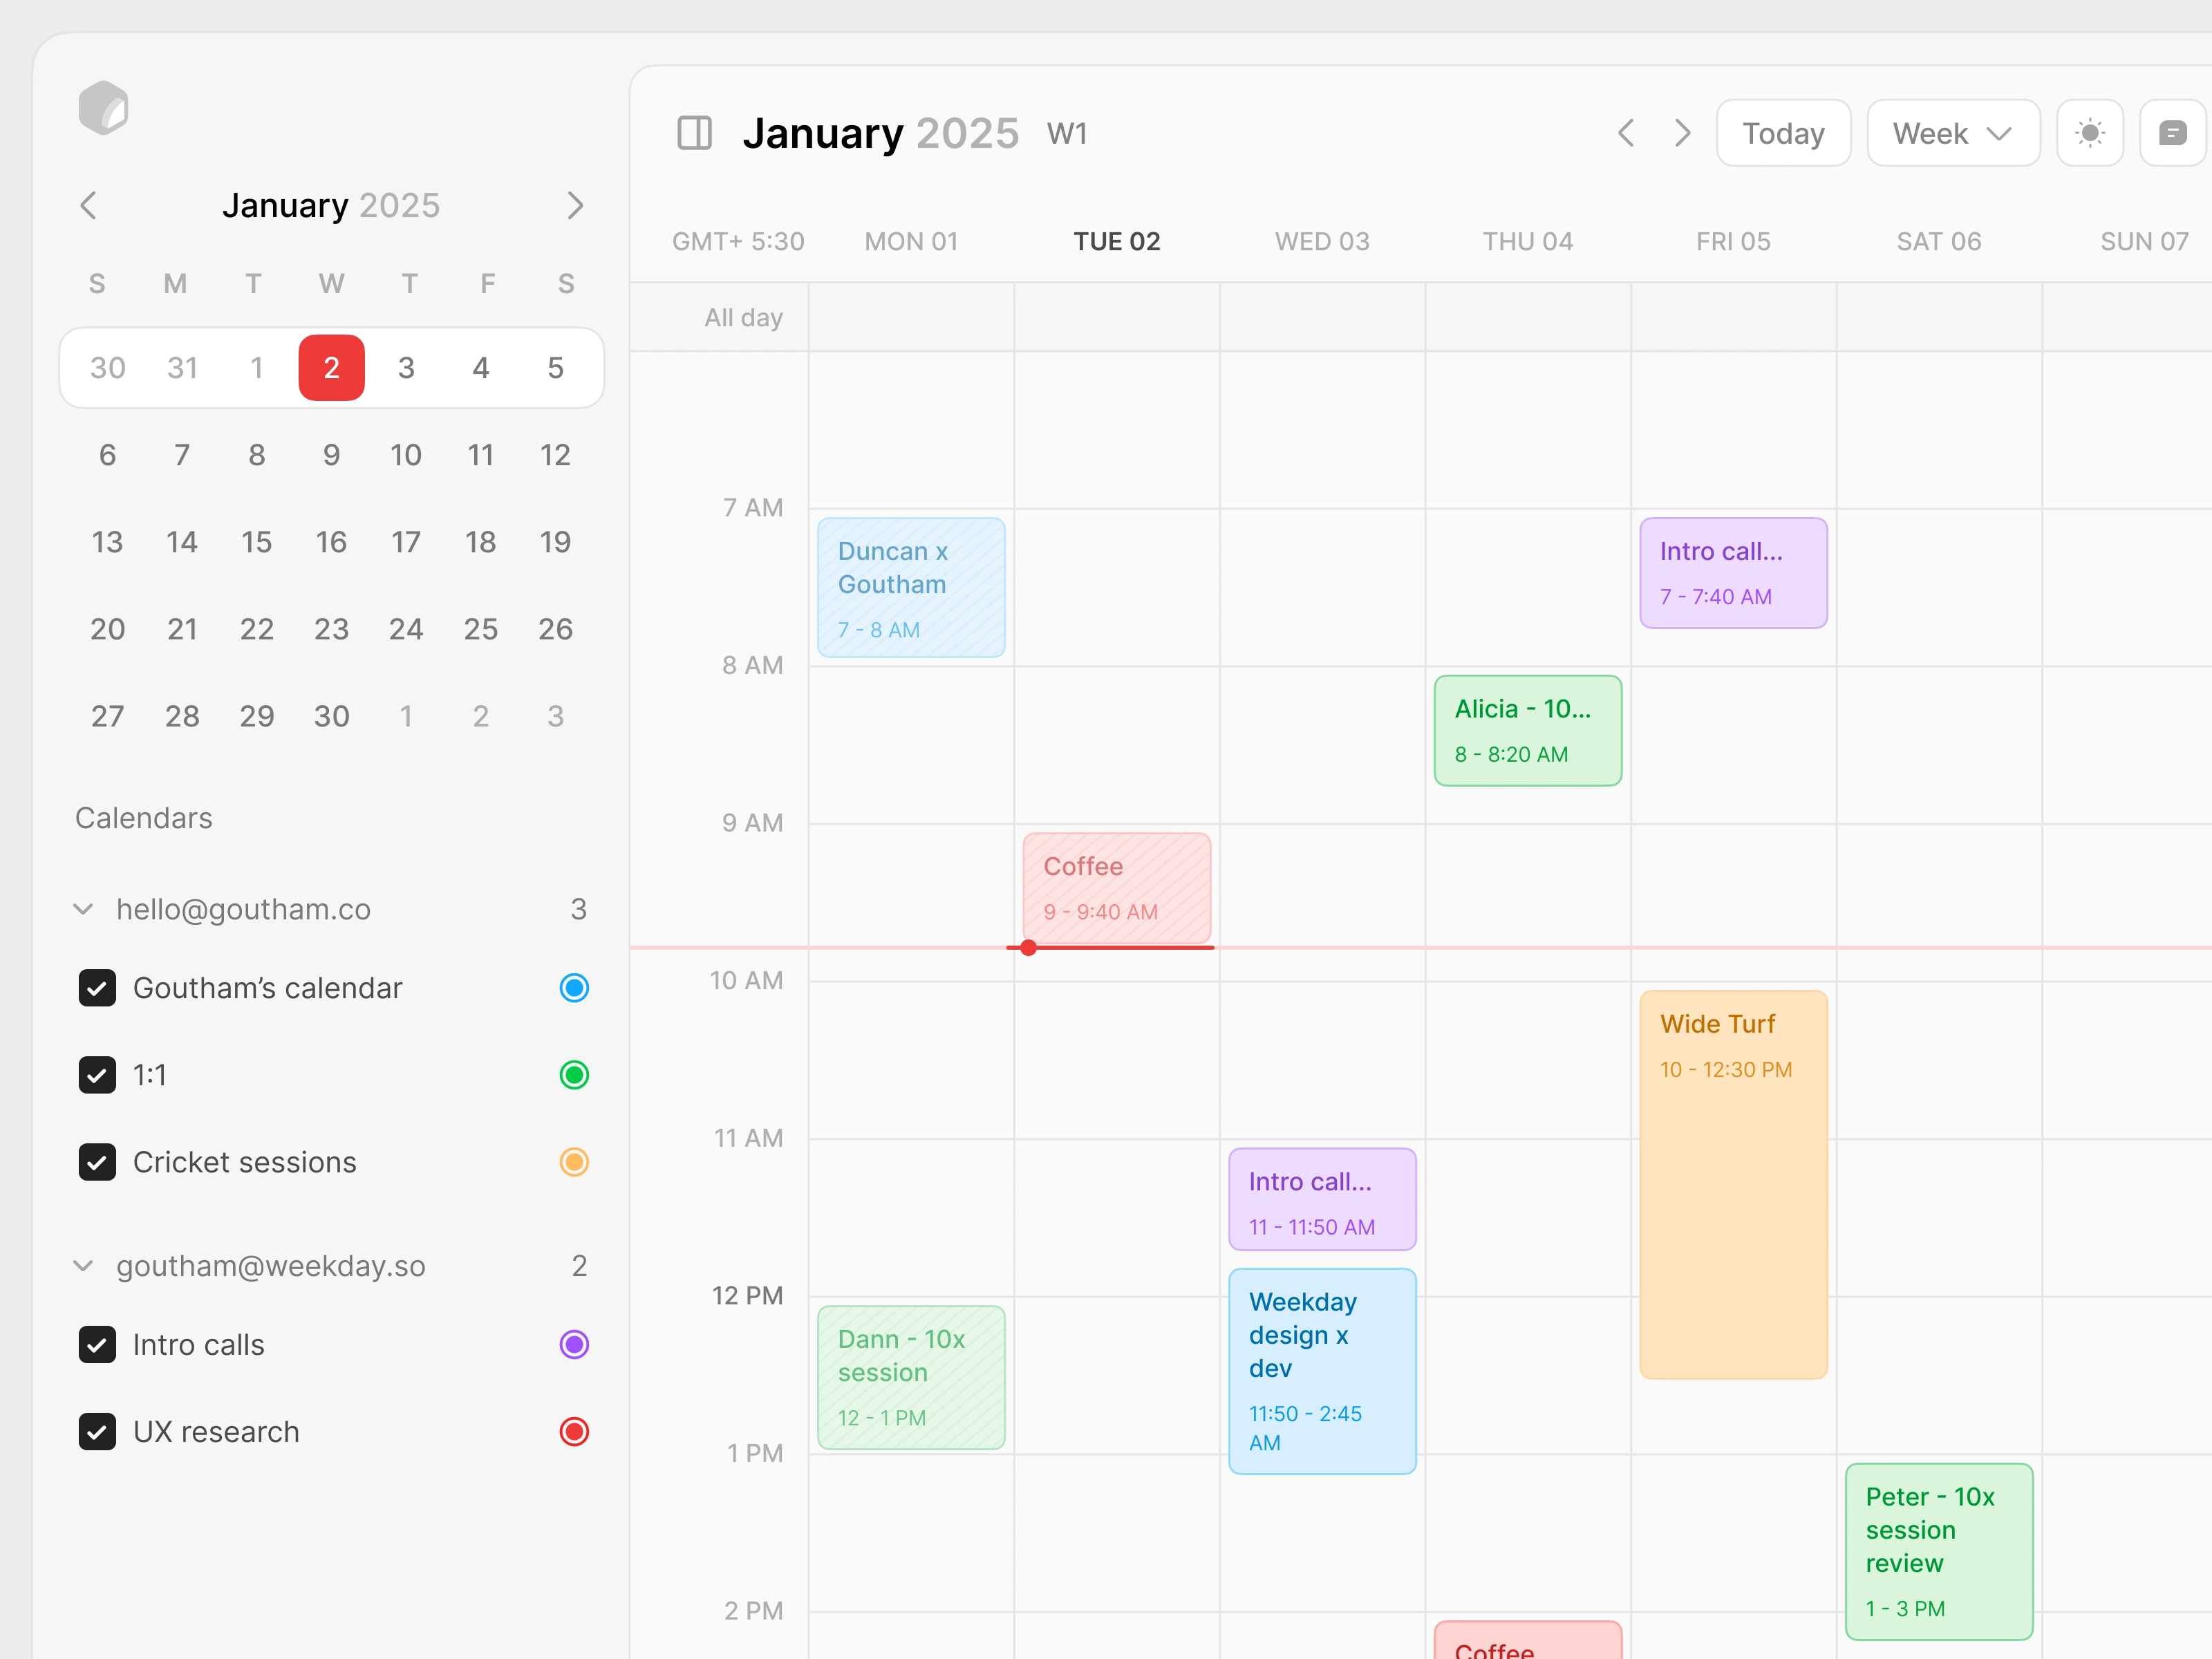Click the app logo icon
Image resolution: width=2212 pixels, height=1659 pixels.
(103, 107)
